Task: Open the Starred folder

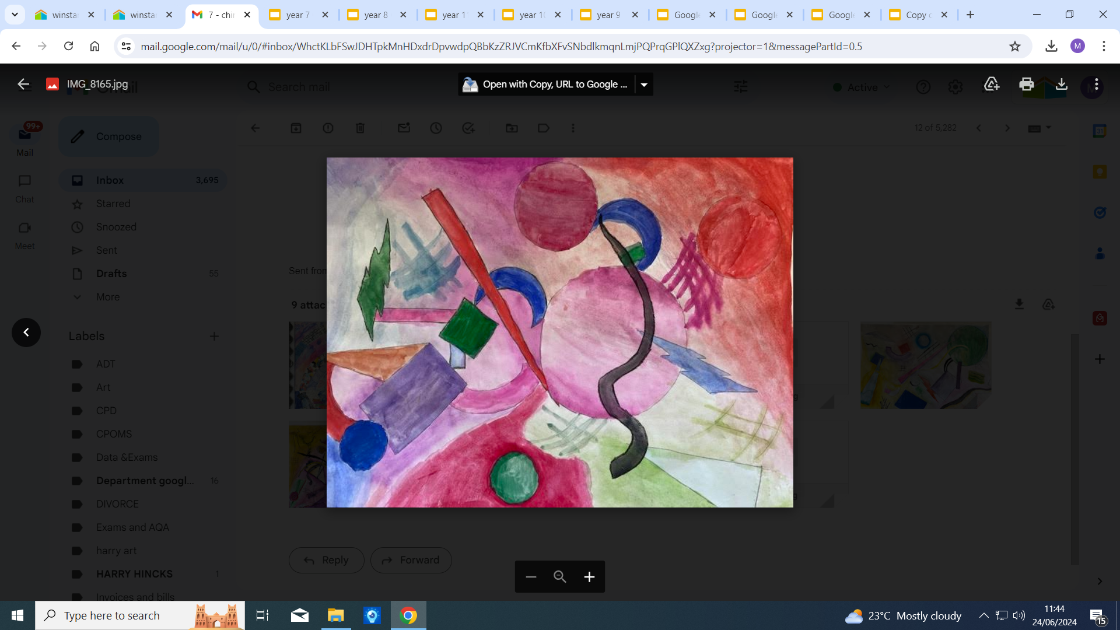Action: tap(143, 204)
